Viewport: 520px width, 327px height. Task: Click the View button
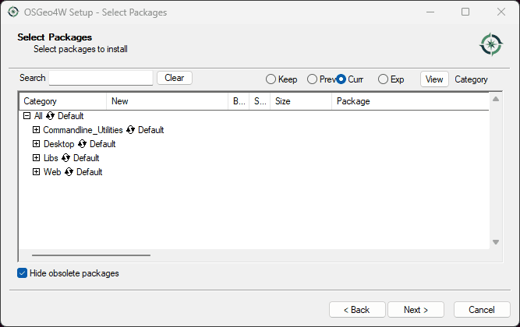[434, 79]
